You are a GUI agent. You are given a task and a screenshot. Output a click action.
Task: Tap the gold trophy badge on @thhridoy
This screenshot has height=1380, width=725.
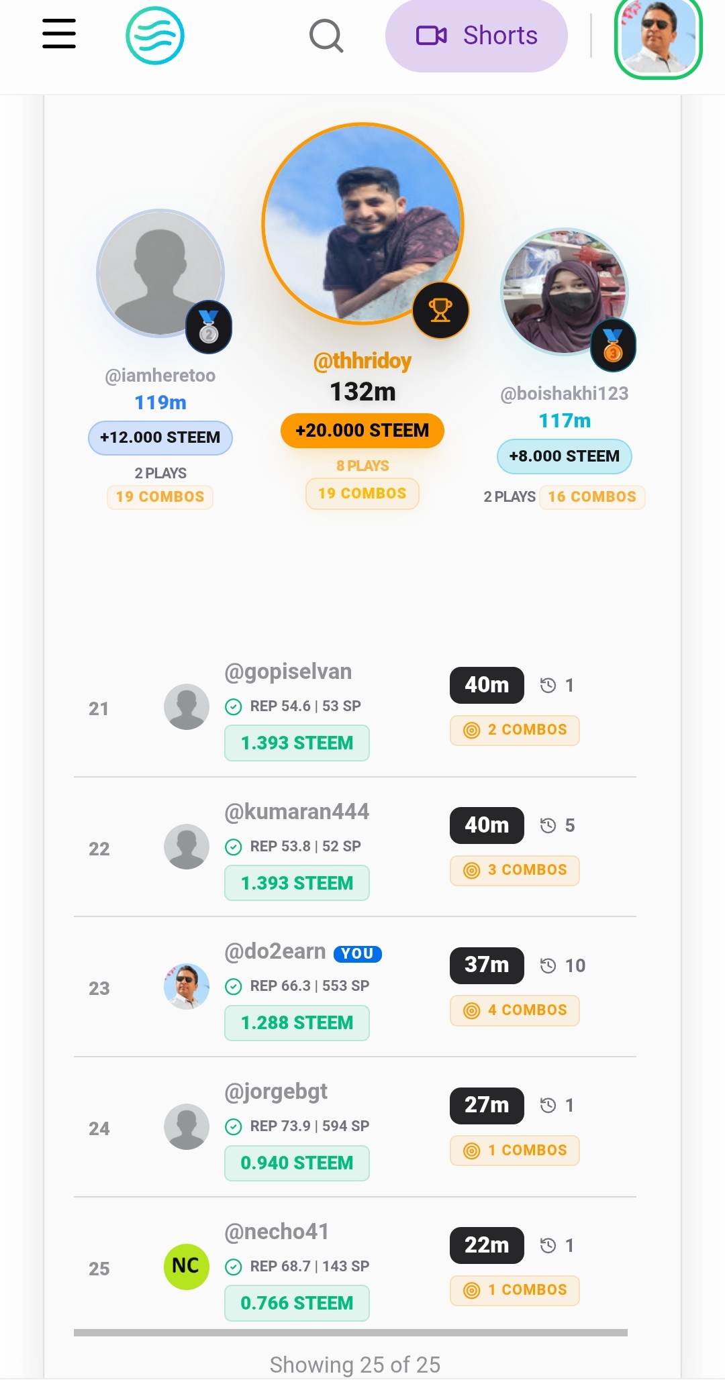[440, 310]
